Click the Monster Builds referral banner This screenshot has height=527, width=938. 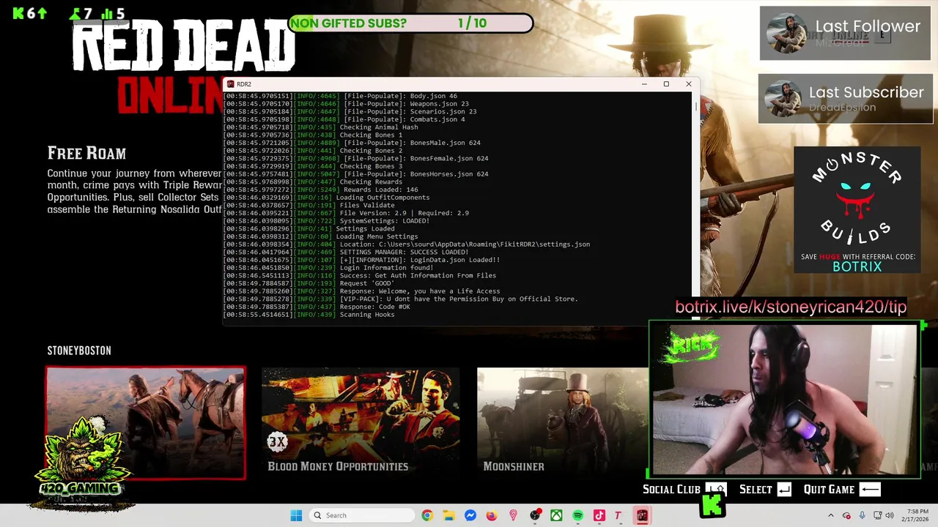[x=857, y=210]
